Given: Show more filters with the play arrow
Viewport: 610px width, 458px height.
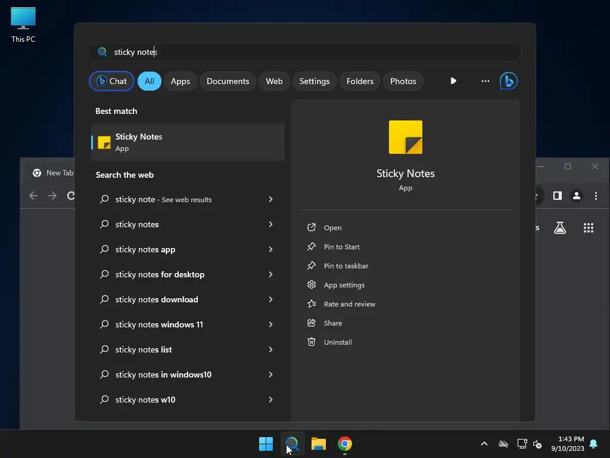Looking at the screenshot, I should click(453, 81).
